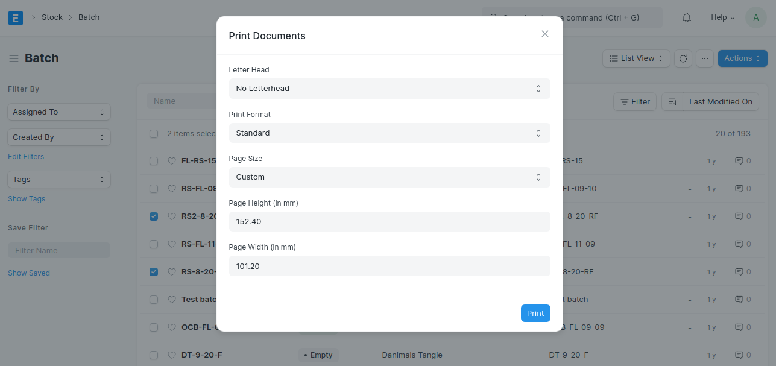Open the three-dots more options menu
Screen dimensions: 776x366
click(705, 58)
